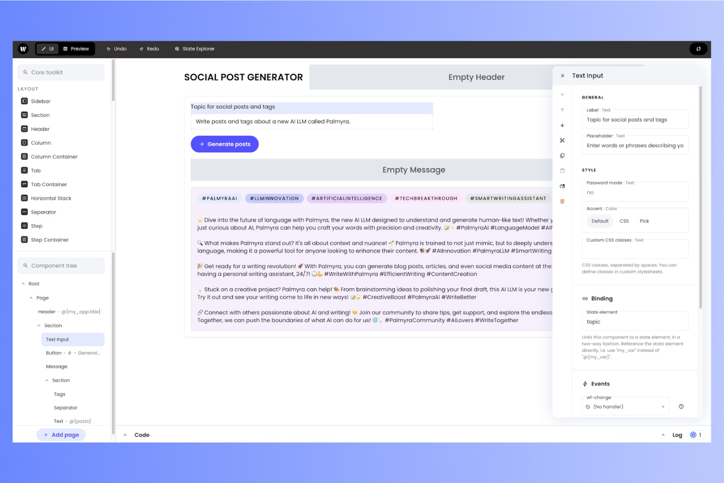Switch to Preview mode
This screenshot has width=724, height=483.
tap(76, 48)
